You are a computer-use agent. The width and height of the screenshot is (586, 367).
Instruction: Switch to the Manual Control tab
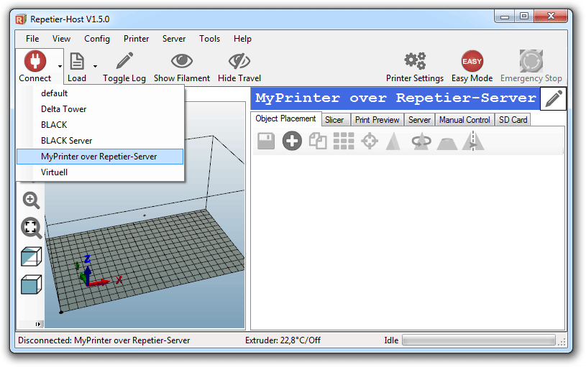(x=464, y=120)
